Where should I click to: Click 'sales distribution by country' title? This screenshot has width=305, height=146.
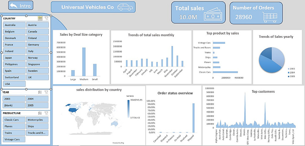pos(99,90)
